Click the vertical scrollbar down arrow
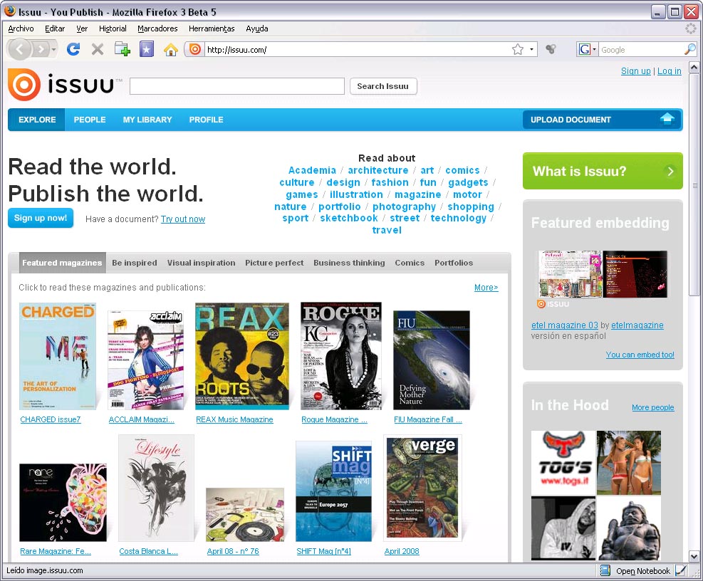The image size is (703, 581). tap(694, 556)
